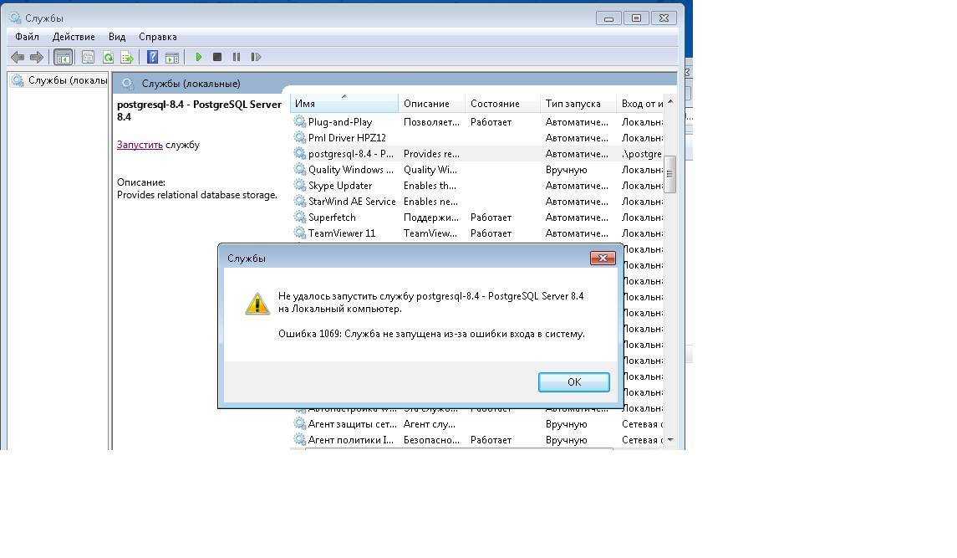Select the Quality Windows service row
957x558 pixels.
point(478,170)
